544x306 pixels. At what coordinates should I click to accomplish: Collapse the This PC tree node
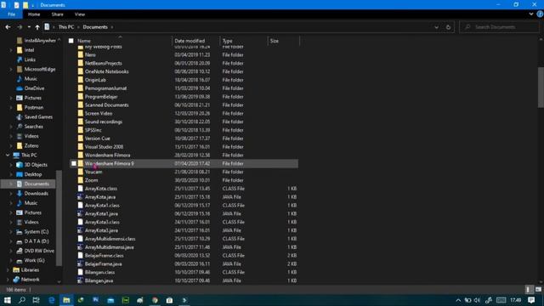click(x=8, y=155)
